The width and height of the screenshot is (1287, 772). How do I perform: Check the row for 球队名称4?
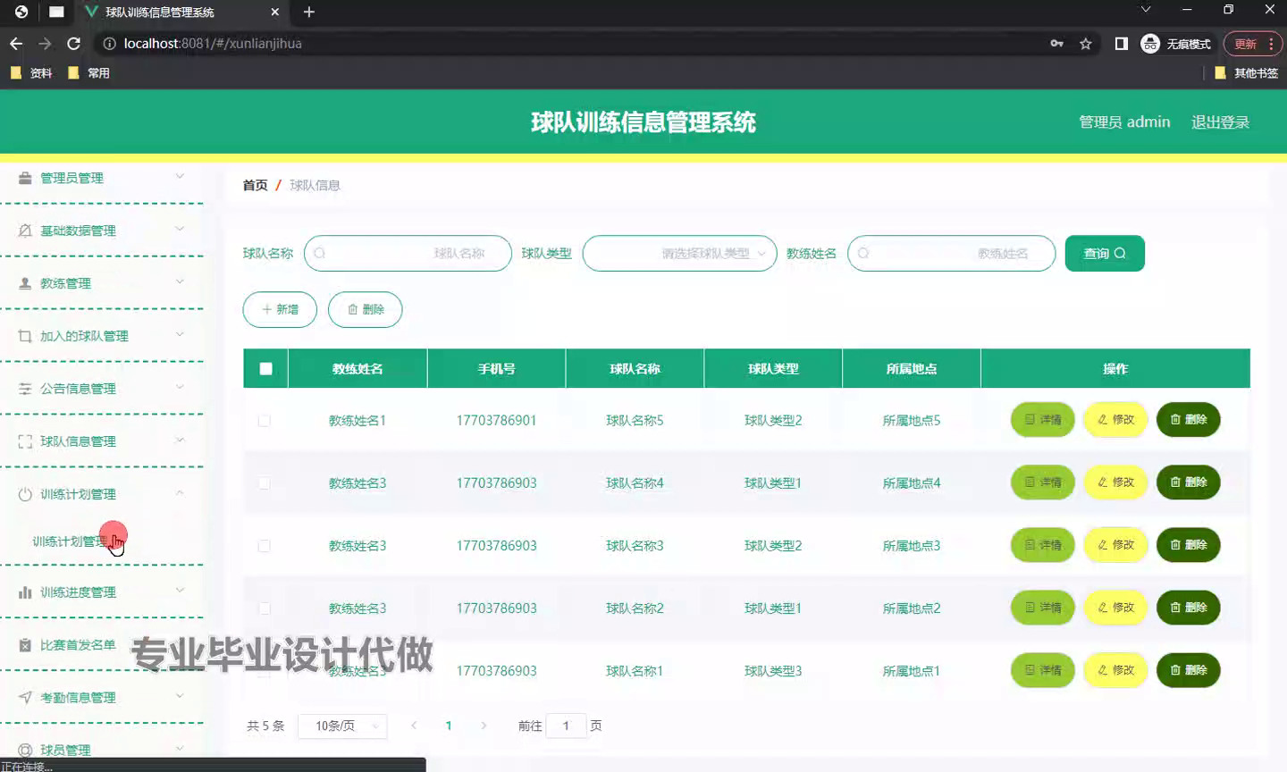click(x=265, y=482)
